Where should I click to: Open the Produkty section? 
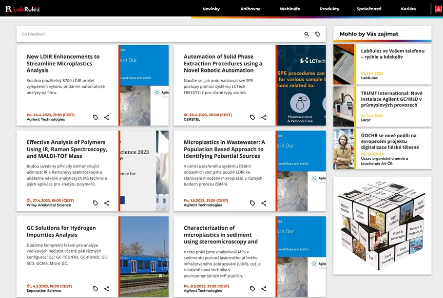click(329, 8)
